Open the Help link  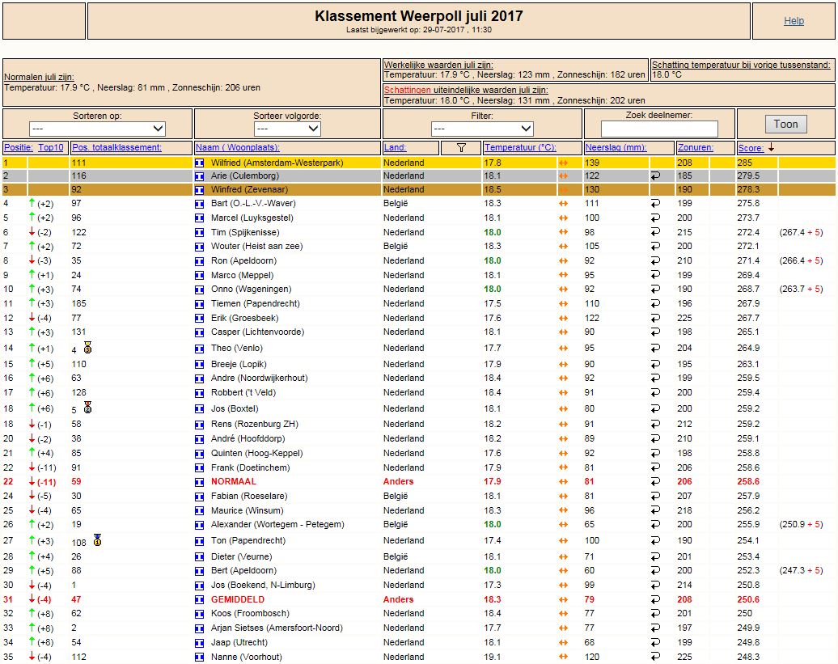[794, 21]
